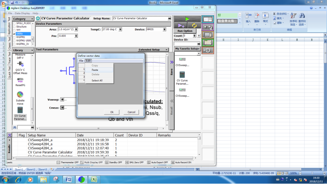This screenshot has height=184, width=327.
Task: Click Paste in the Edit menu
Action: coord(99,70)
